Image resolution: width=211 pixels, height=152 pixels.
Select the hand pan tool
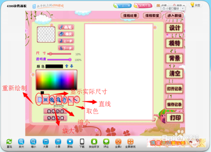[65, 100]
